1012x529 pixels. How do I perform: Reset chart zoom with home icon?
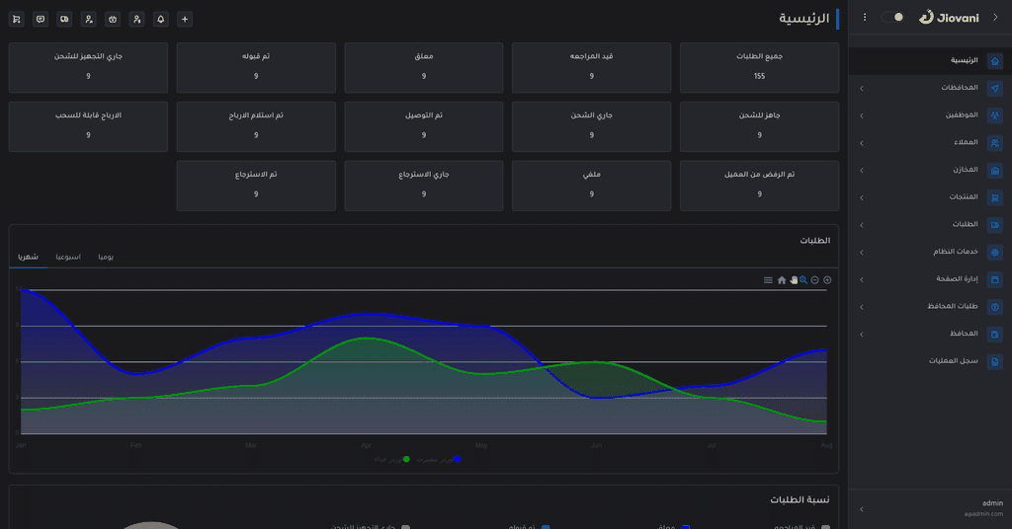click(782, 280)
